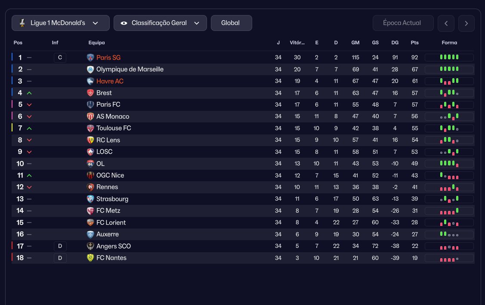Open the Havre AC team link
The image size is (485, 305).
click(110, 81)
